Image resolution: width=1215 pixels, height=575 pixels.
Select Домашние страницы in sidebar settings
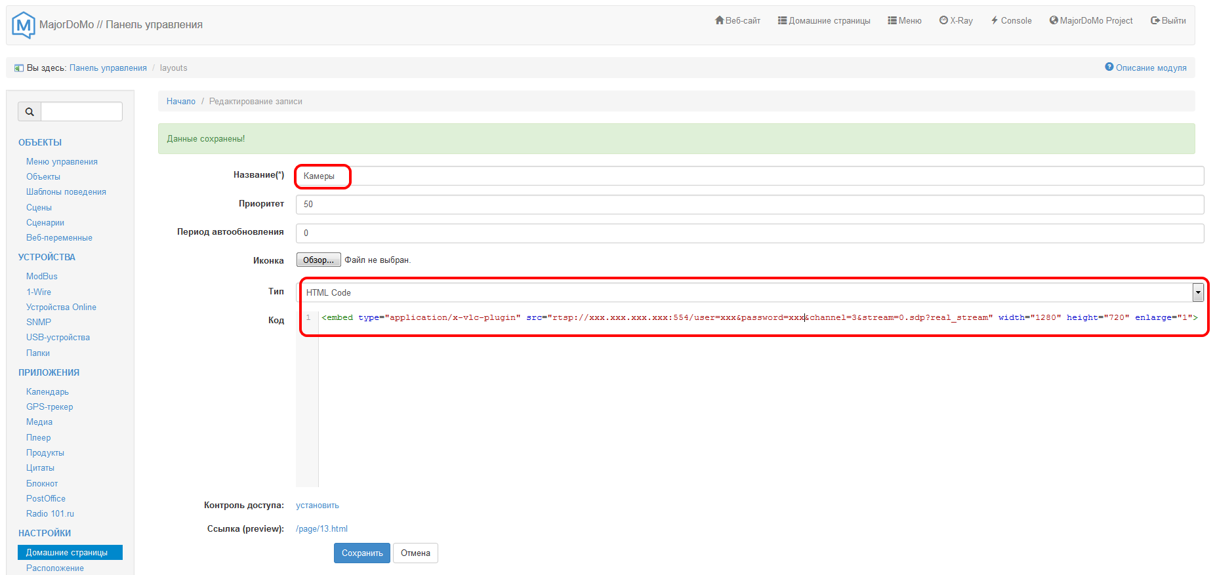(x=70, y=553)
